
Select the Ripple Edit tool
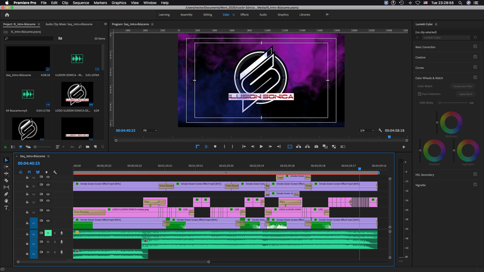click(x=6, y=174)
